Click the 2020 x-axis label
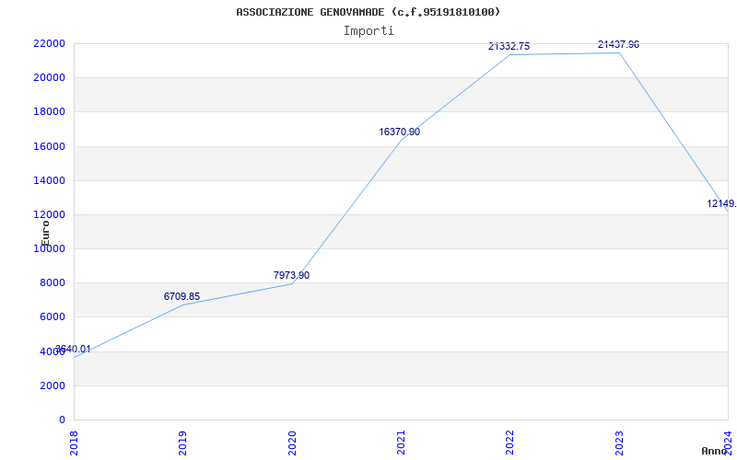Screen dimensions: 737x460 tap(292, 442)
